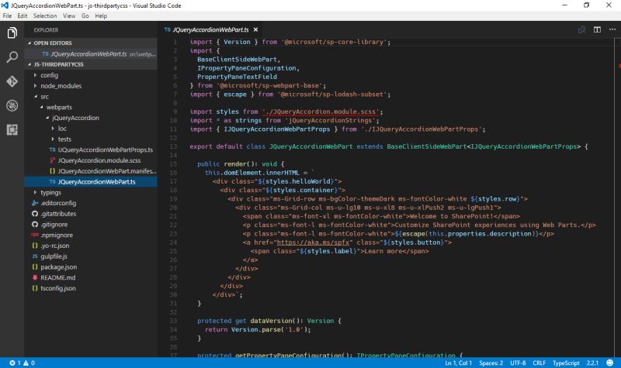
Task: Restore down the Visual Studio Code window
Action: 587,5
